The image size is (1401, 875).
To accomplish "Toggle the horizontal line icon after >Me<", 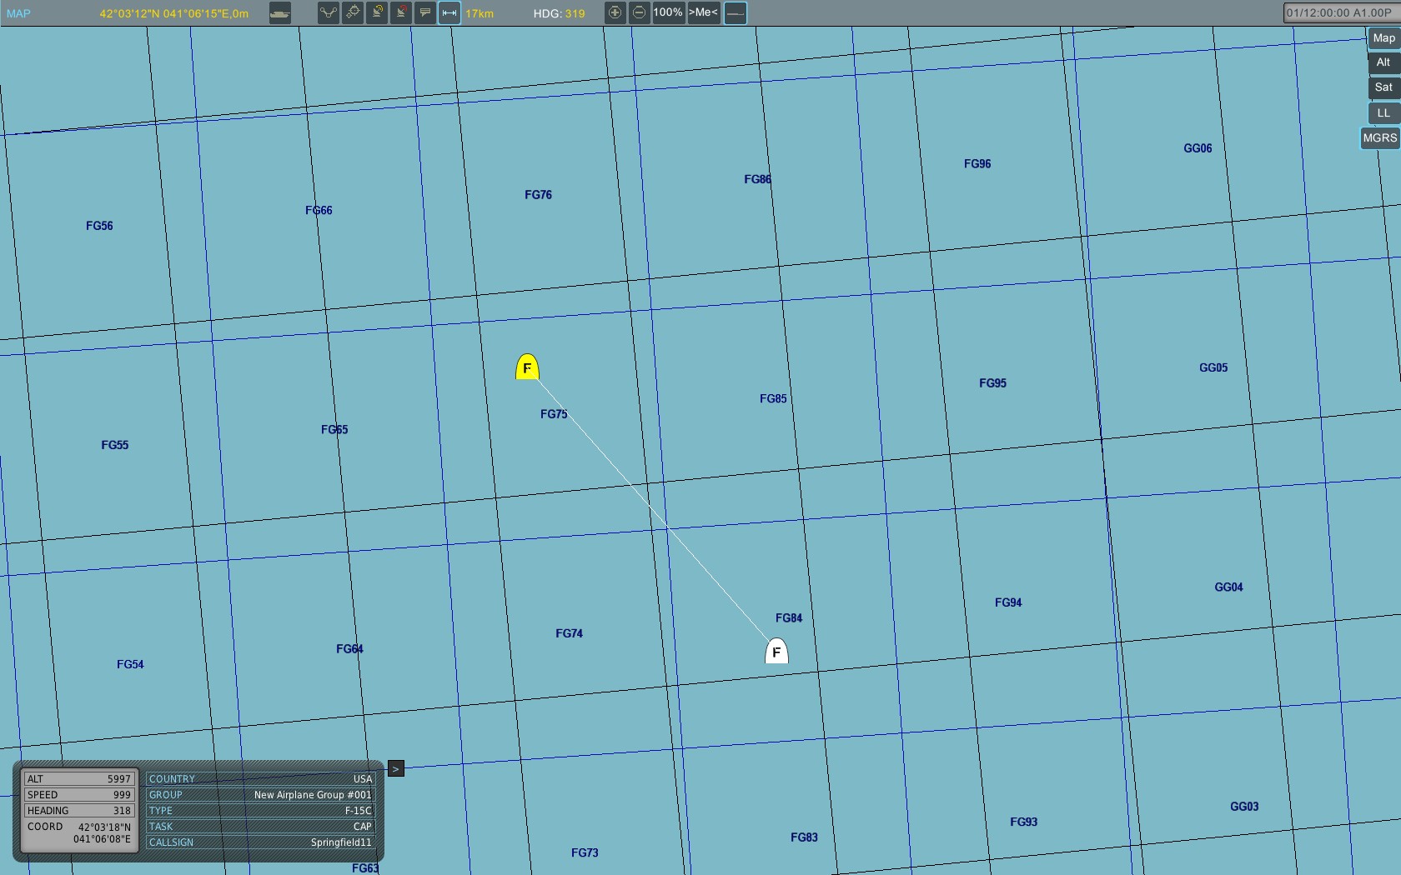I will pos(735,13).
